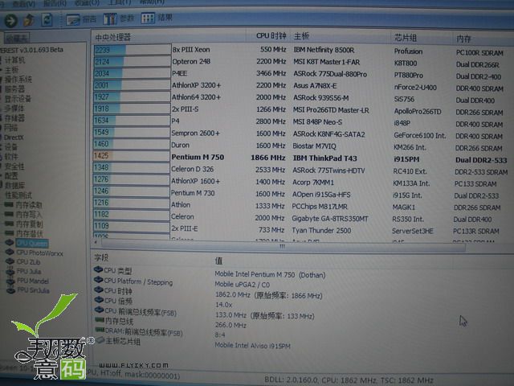This screenshot has height=386, width=514.
Task: Click the refresh toolbar icon
Action: (47, 19)
